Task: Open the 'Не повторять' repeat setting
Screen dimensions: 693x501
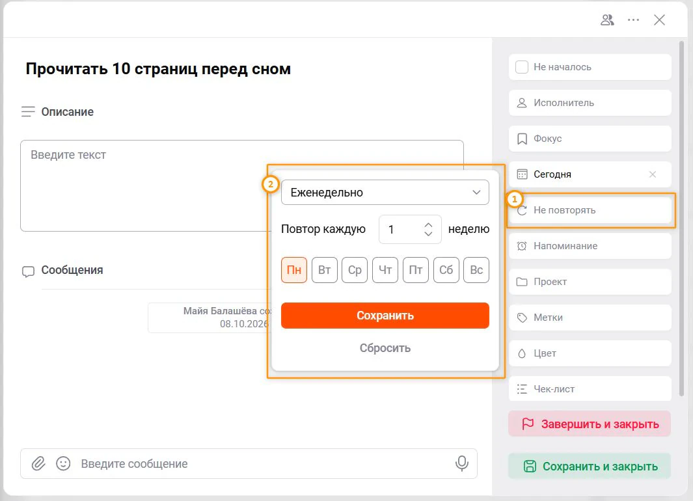Action: pyautogui.click(x=590, y=210)
